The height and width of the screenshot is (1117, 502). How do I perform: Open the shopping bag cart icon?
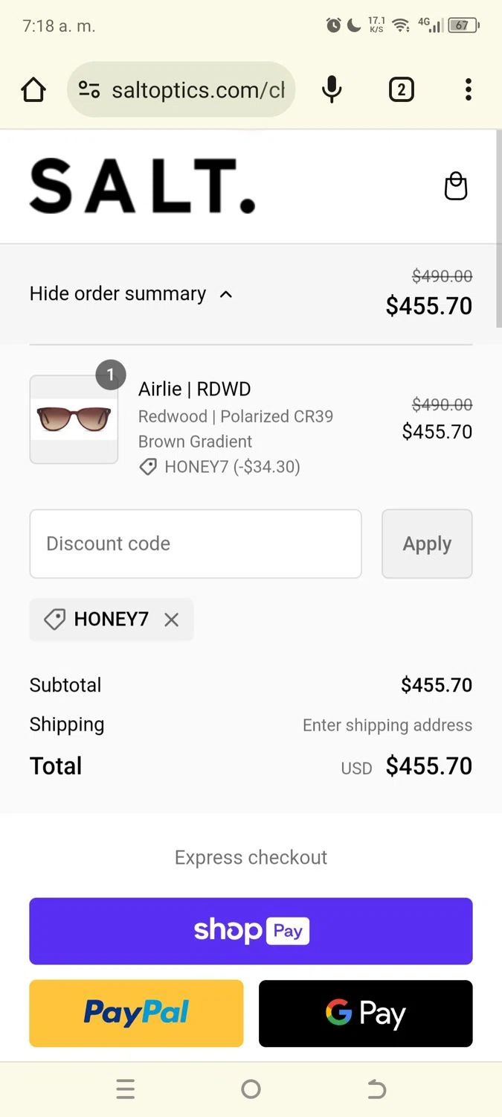click(x=456, y=186)
